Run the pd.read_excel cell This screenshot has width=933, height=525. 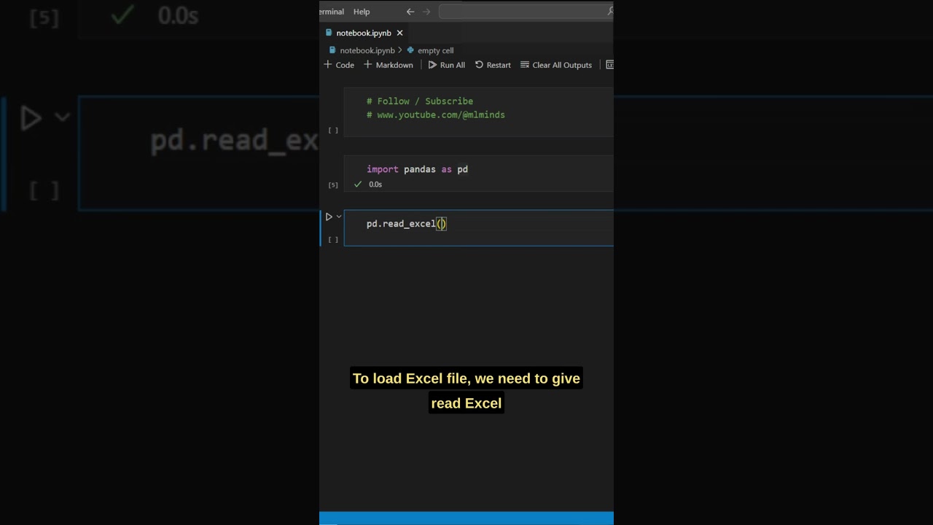pyautogui.click(x=329, y=217)
